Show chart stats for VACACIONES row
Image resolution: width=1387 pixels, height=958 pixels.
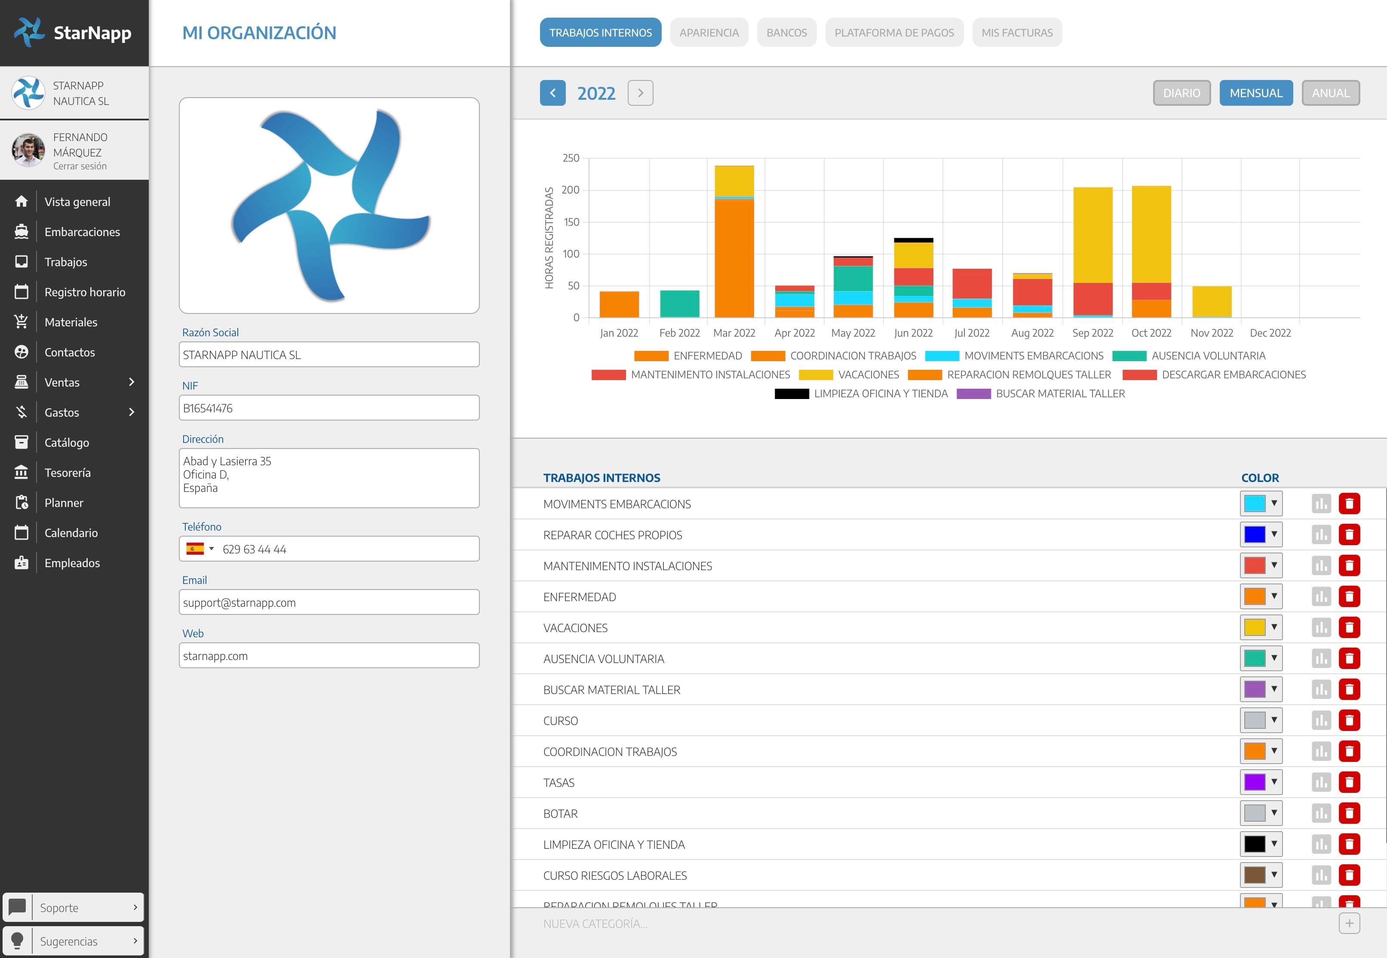coord(1320,627)
